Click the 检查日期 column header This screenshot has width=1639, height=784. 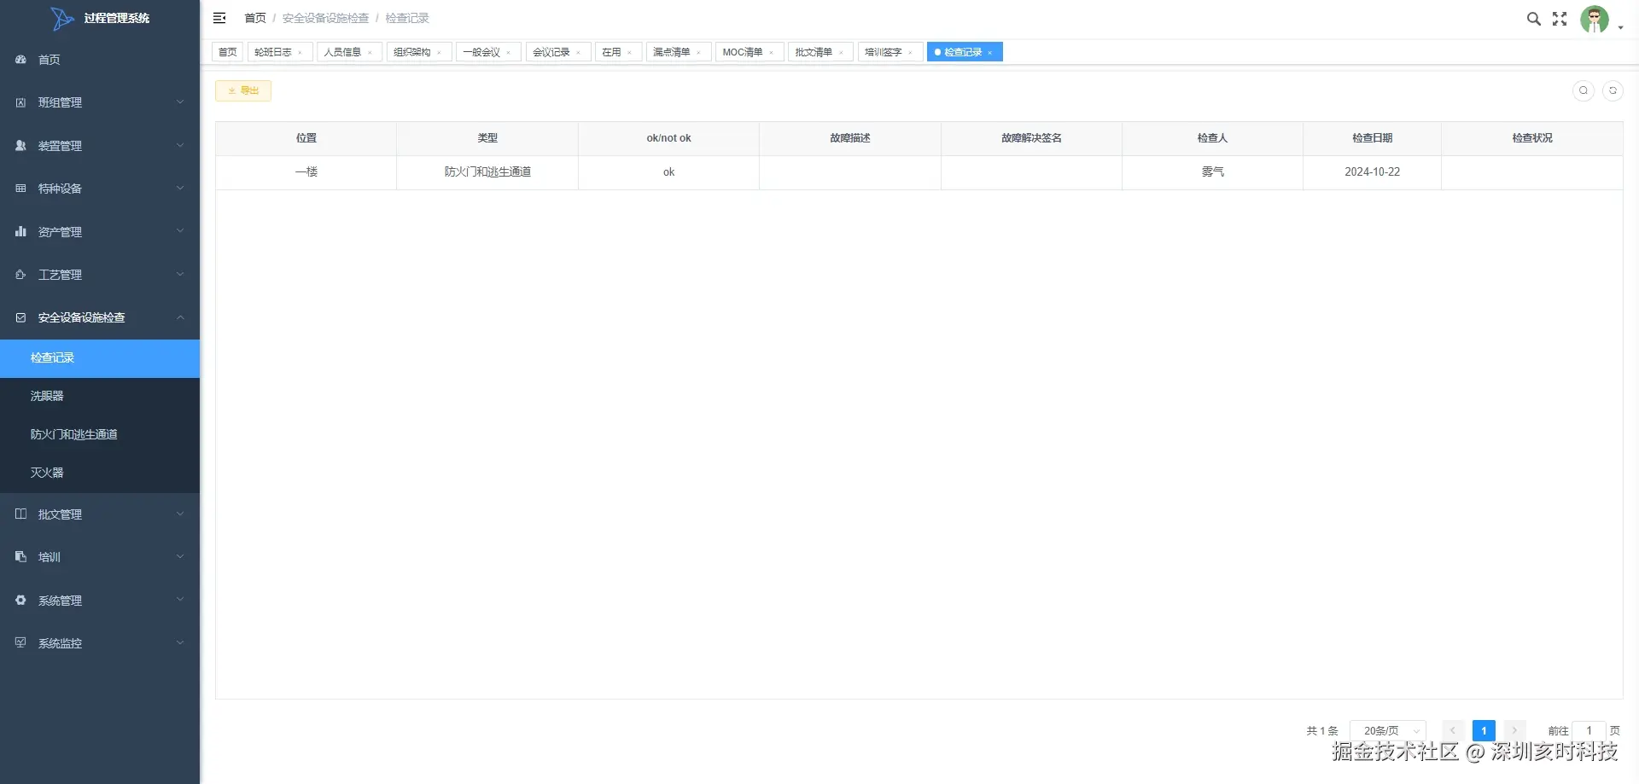[1373, 138]
